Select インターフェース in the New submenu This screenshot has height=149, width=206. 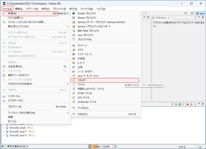tap(106, 54)
